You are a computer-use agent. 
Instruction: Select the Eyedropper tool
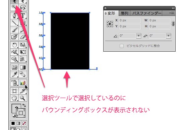tap(14, 74)
